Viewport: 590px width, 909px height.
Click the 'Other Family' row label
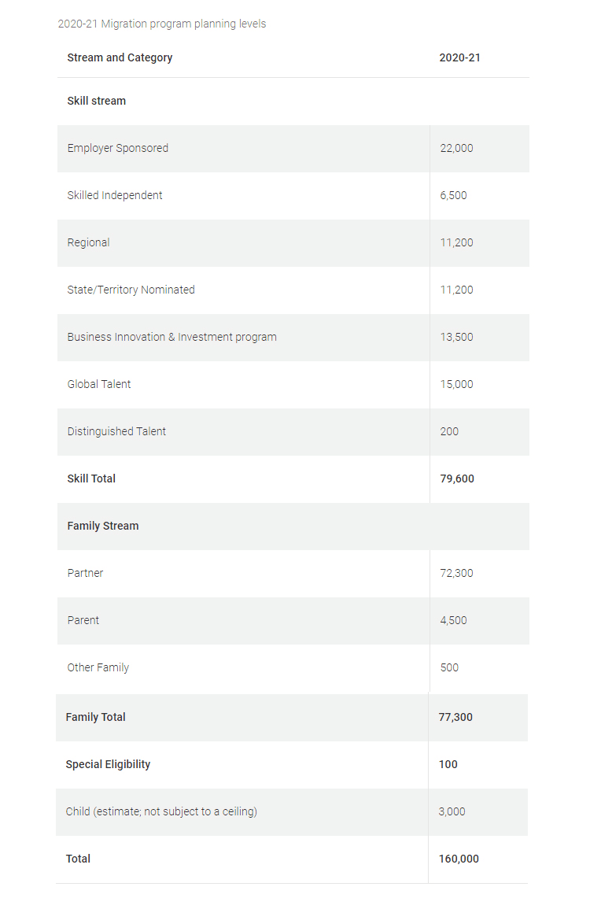pyautogui.click(x=98, y=667)
